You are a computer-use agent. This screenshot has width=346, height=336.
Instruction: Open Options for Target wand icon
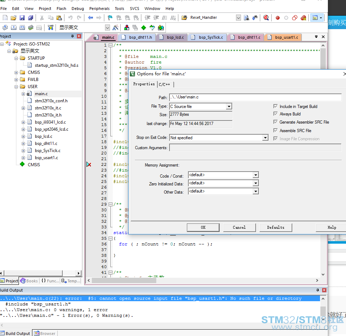click(x=115, y=27)
